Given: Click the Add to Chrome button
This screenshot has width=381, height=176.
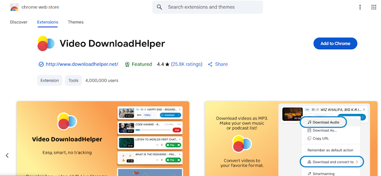Looking at the screenshot, I should [335, 44].
